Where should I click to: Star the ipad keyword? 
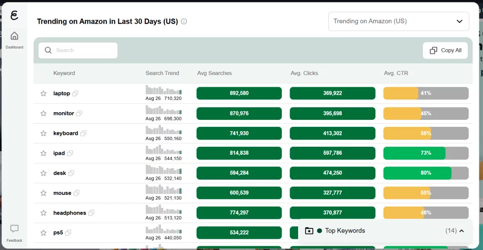(x=43, y=153)
